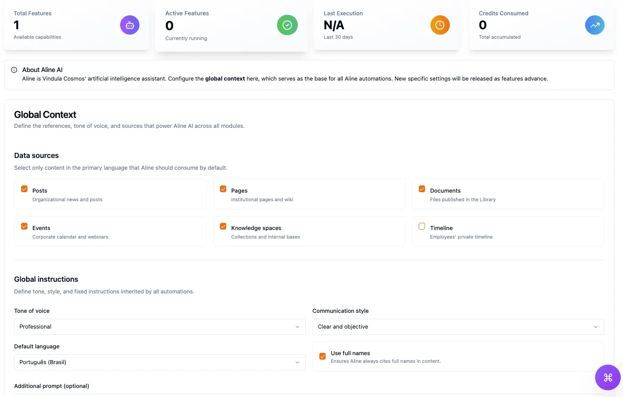Disable the Documents data source
This screenshot has width=623, height=397.
click(422, 189)
